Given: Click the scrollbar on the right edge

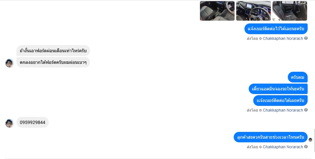Looking at the screenshot, I should 314,140.
